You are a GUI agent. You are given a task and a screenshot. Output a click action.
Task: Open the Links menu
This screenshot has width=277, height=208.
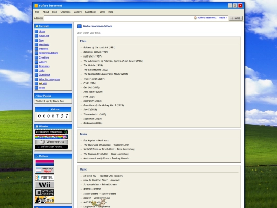click(102, 12)
